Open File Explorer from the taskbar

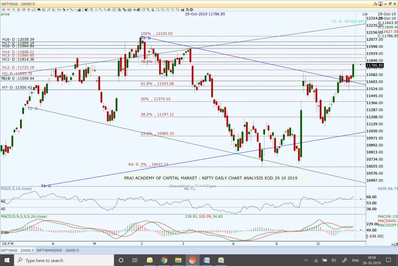pyautogui.click(x=178, y=260)
